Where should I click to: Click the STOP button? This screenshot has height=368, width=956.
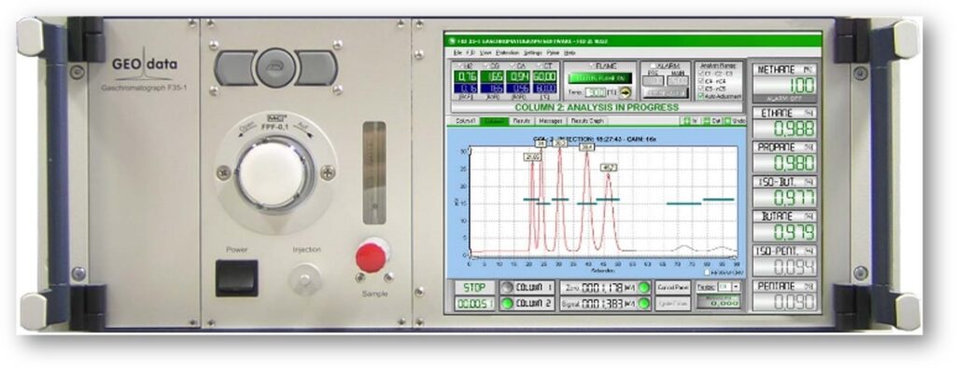(475, 287)
